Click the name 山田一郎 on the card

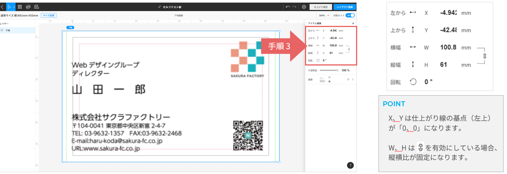[x=109, y=90]
